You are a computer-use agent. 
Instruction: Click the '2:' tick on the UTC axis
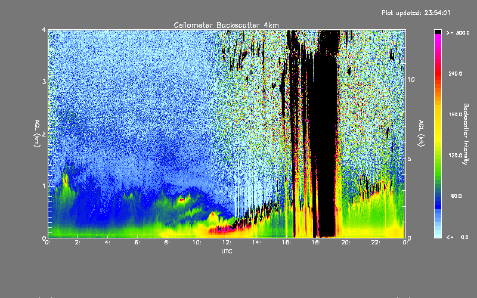[x=78, y=243]
